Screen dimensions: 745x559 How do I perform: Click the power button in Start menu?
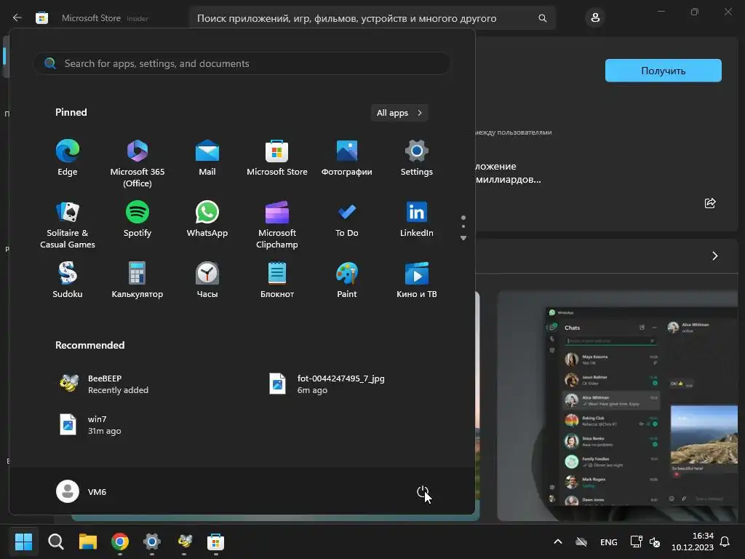(x=423, y=491)
